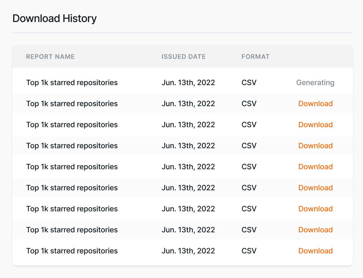Open the first Top 1k starred repositories report
Image resolution: width=363 pixels, height=278 pixels.
pos(72,83)
